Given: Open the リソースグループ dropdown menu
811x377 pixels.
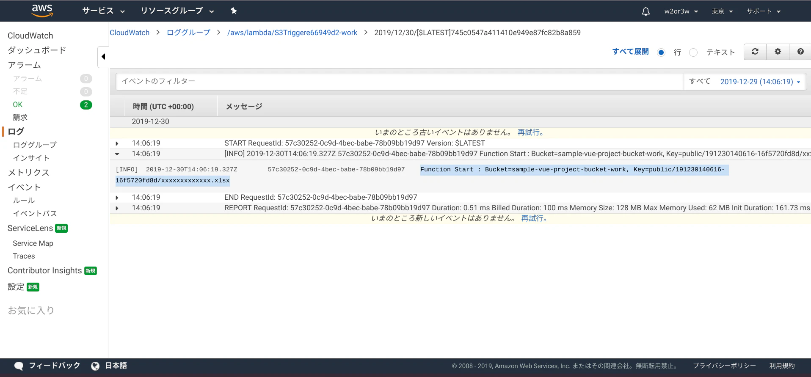Looking at the screenshot, I should click(x=177, y=11).
